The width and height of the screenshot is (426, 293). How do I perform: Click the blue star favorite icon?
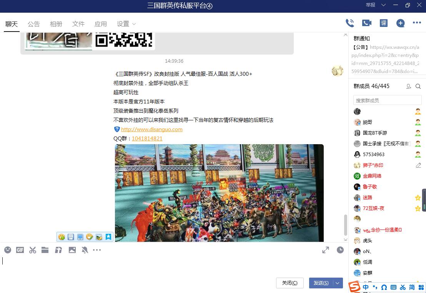[108, 237]
